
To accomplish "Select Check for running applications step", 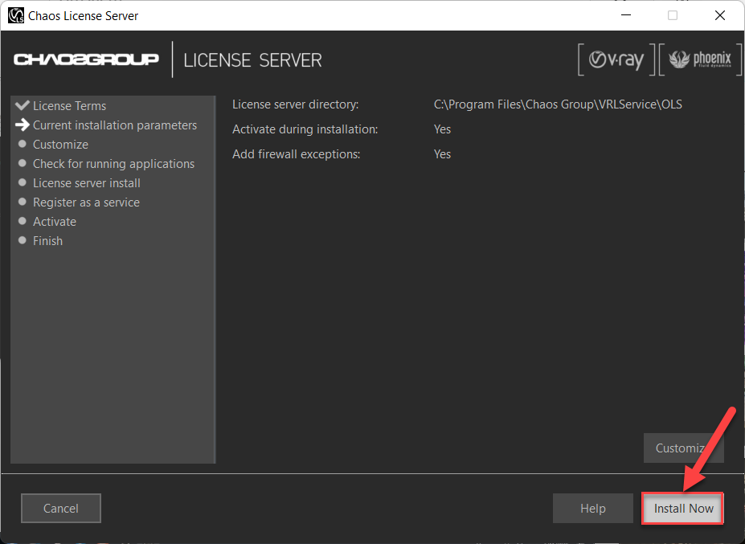I will point(113,164).
